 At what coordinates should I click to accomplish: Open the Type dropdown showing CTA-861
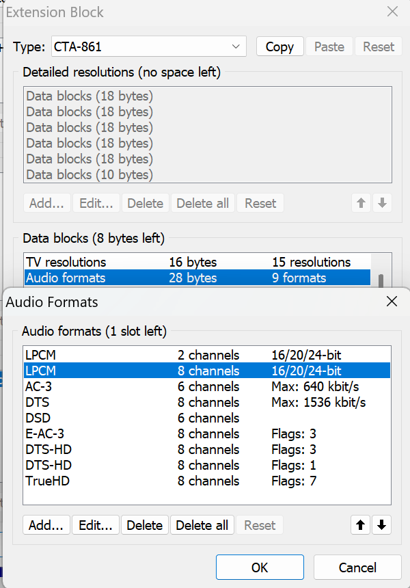[x=148, y=46]
